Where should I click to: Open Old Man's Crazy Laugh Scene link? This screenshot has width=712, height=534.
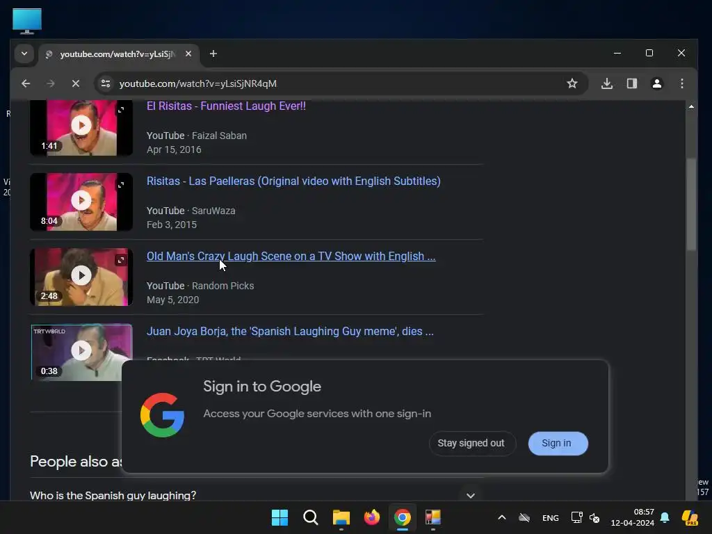pyautogui.click(x=291, y=256)
